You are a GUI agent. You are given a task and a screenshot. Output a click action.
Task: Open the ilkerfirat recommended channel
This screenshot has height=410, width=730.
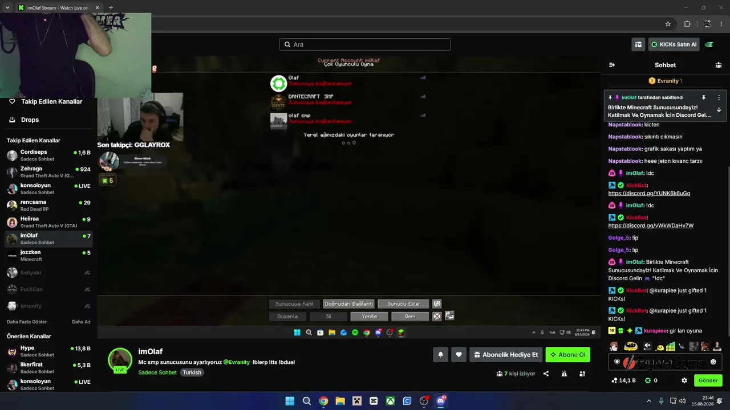click(48, 368)
